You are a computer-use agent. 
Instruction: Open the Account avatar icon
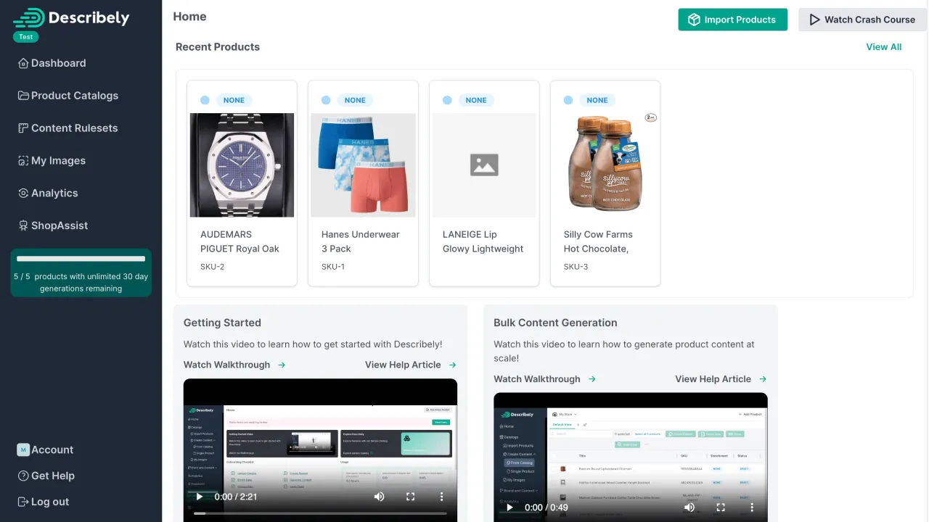(x=23, y=450)
